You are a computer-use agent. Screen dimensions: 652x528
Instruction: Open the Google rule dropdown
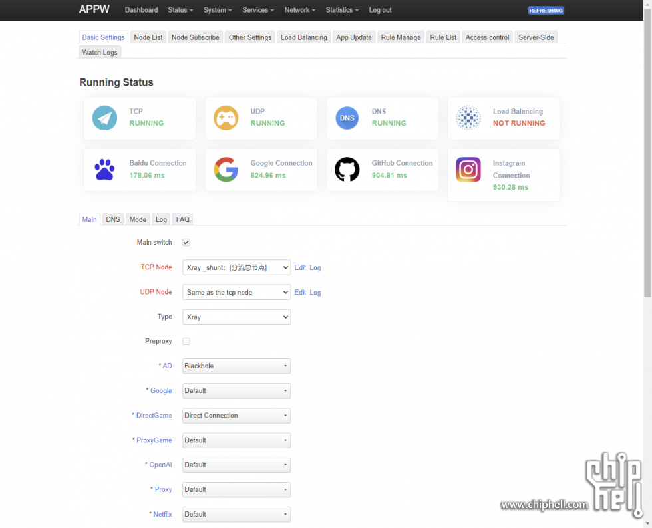coord(237,391)
